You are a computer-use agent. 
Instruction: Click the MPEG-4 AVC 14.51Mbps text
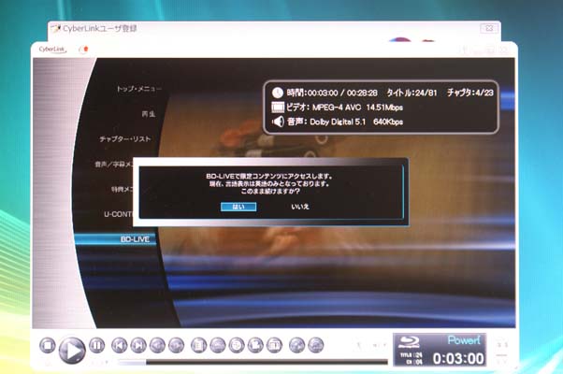pyautogui.click(x=357, y=108)
